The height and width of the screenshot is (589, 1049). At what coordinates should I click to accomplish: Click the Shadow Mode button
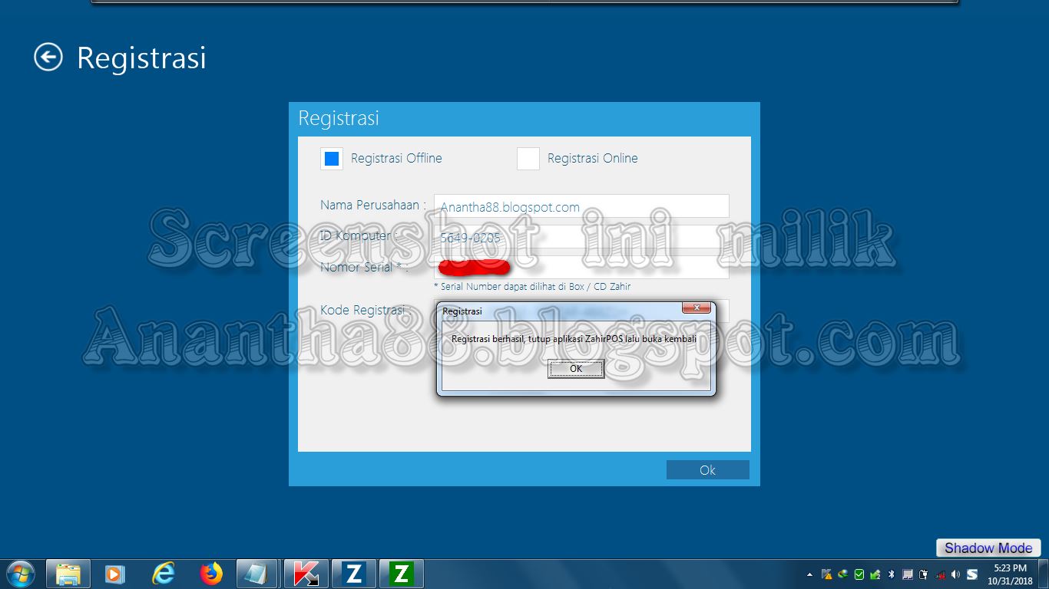click(988, 548)
